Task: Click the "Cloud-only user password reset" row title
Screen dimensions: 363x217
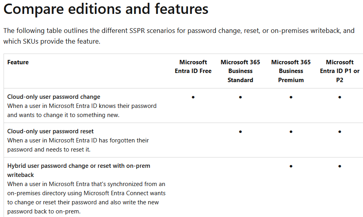Action: (x=50, y=131)
